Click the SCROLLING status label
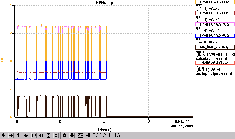 click(x=106, y=135)
